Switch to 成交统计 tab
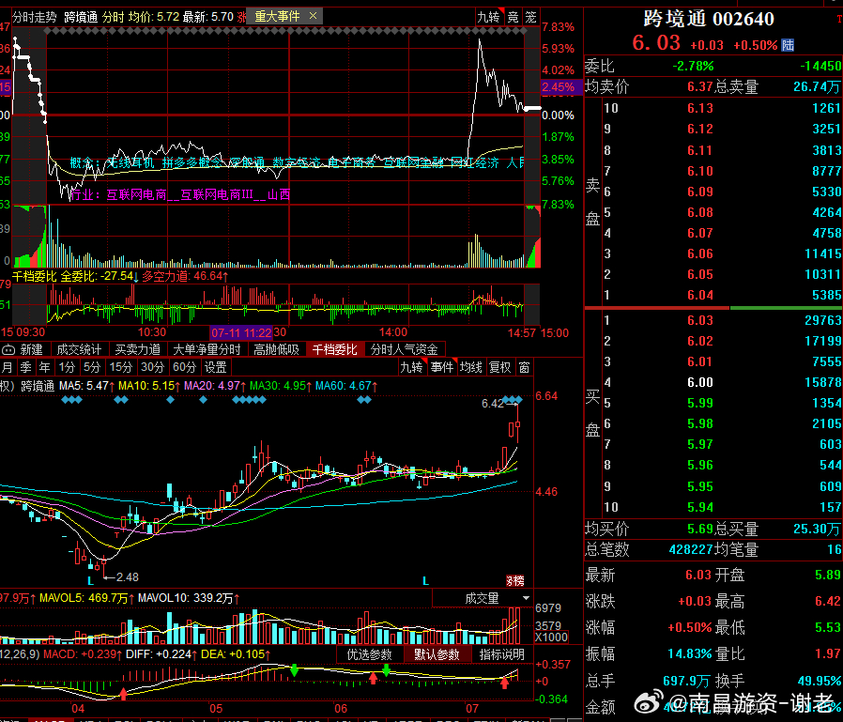Viewport: 843px width, 722px height. point(79,349)
